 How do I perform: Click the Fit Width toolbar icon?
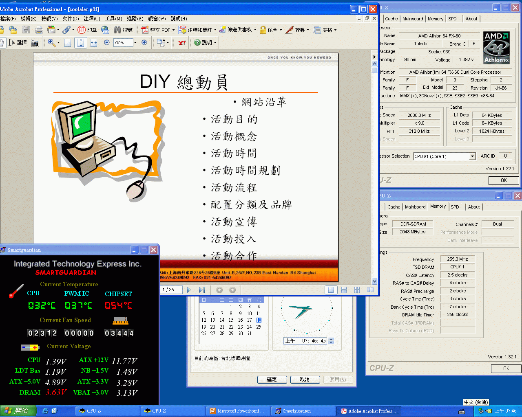(94, 42)
